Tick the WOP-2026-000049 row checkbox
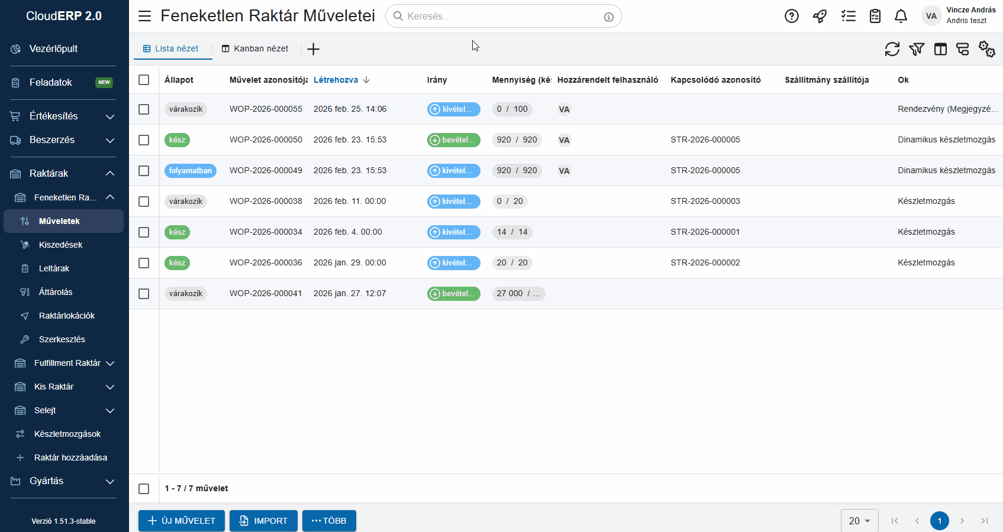The height and width of the screenshot is (532, 1003). click(144, 171)
